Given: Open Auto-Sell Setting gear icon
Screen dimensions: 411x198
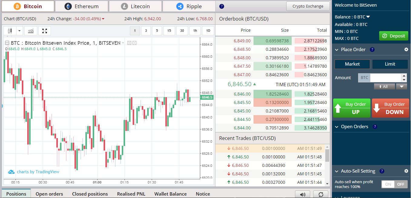Looking at the screenshot, I should (x=406, y=171).
